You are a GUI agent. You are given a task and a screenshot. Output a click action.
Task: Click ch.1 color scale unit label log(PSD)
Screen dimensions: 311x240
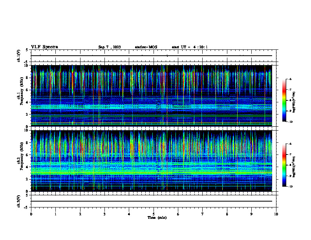pos(294,102)
